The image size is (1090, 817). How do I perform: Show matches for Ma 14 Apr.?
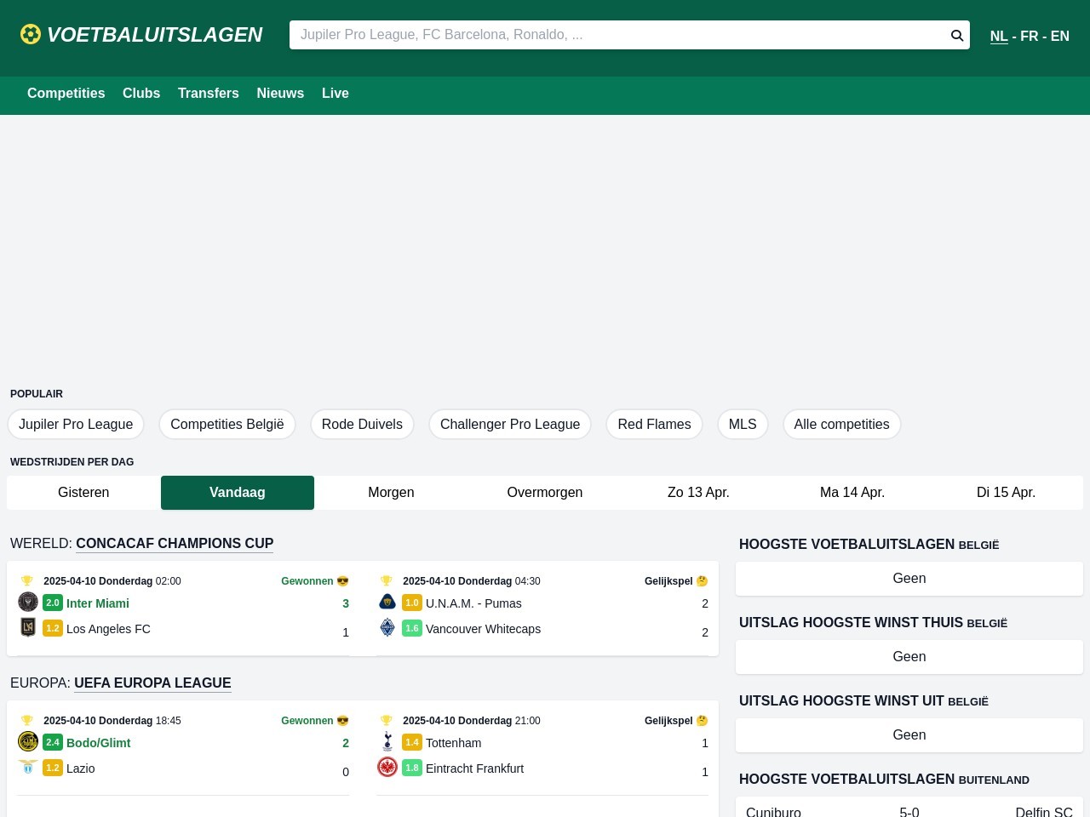pyautogui.click(x=852, y=493)
